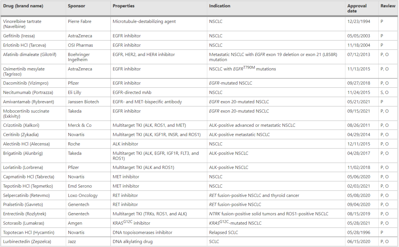
Task: Click the Indication column header
Action: tap(219, 6)
